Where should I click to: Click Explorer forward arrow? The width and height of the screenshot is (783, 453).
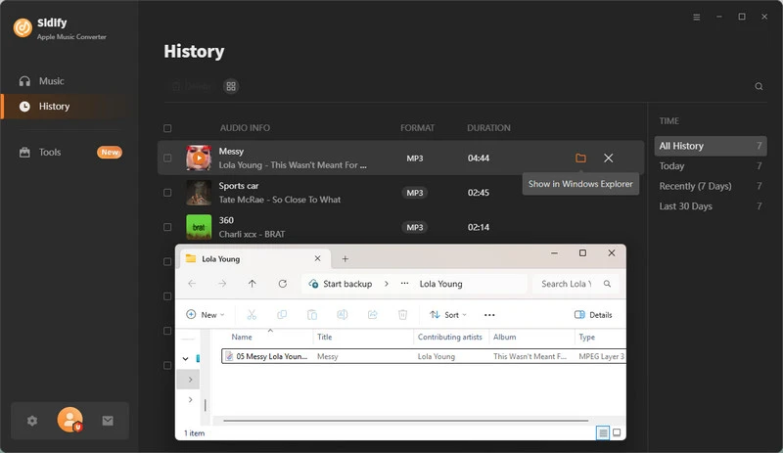[222, 284]
